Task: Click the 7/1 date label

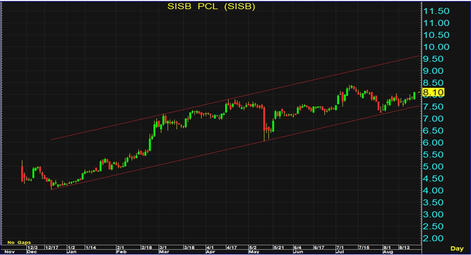Action: (x=340, y=247)
